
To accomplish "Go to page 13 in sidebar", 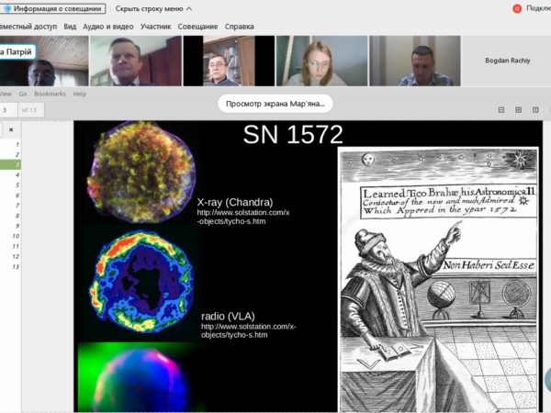I will click(x=15, y=266).
